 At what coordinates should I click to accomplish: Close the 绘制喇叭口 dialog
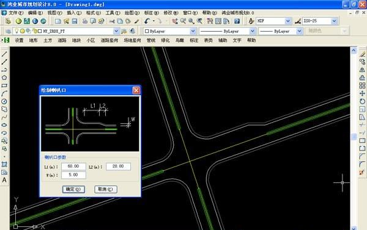coord(136,90)
